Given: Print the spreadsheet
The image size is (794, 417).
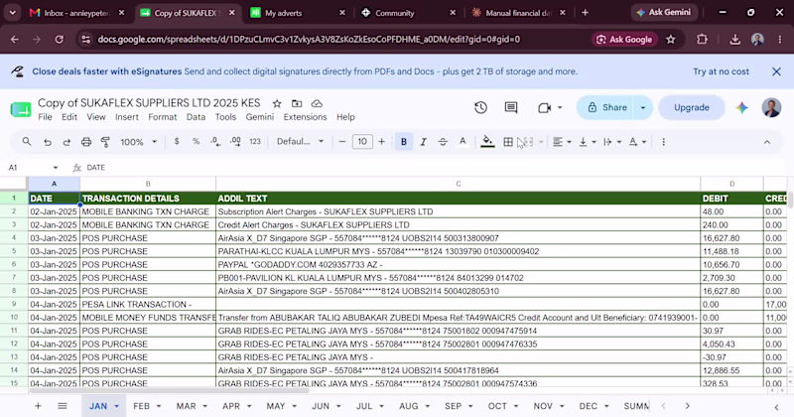Looking at the screenshot, I should pos(86,142).
